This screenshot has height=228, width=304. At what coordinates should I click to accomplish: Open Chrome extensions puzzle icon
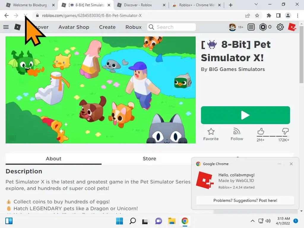(x=269, y=15)
